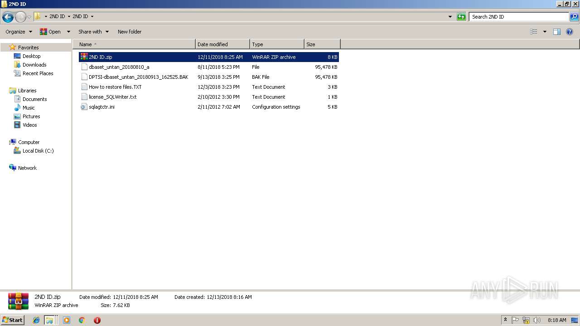Click the 8:18 AM system clock
Viewport: 580px width, 326px height.
[x=557, y=320]
